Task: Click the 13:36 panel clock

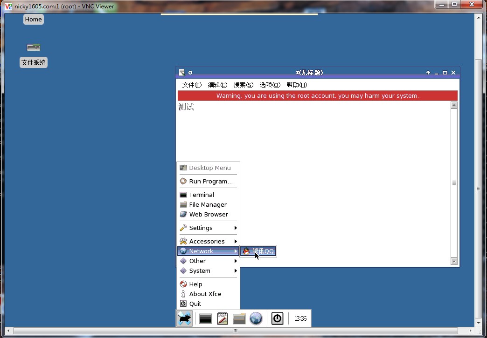Action: click(300, 318)
